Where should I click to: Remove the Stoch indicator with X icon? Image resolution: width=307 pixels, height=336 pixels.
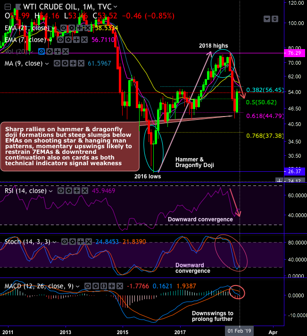[89, 242]
